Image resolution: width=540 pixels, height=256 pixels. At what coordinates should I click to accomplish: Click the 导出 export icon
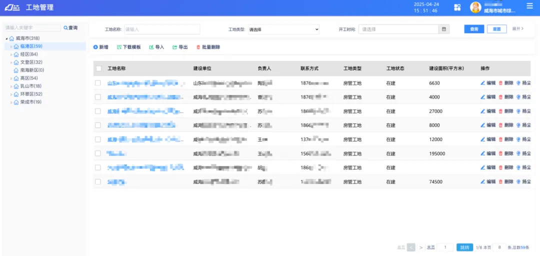coord(174,47)
